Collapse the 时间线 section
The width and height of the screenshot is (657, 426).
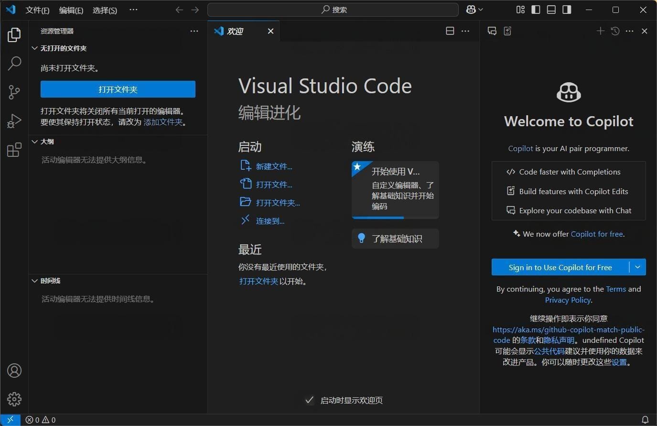click(x=35, y=281)
